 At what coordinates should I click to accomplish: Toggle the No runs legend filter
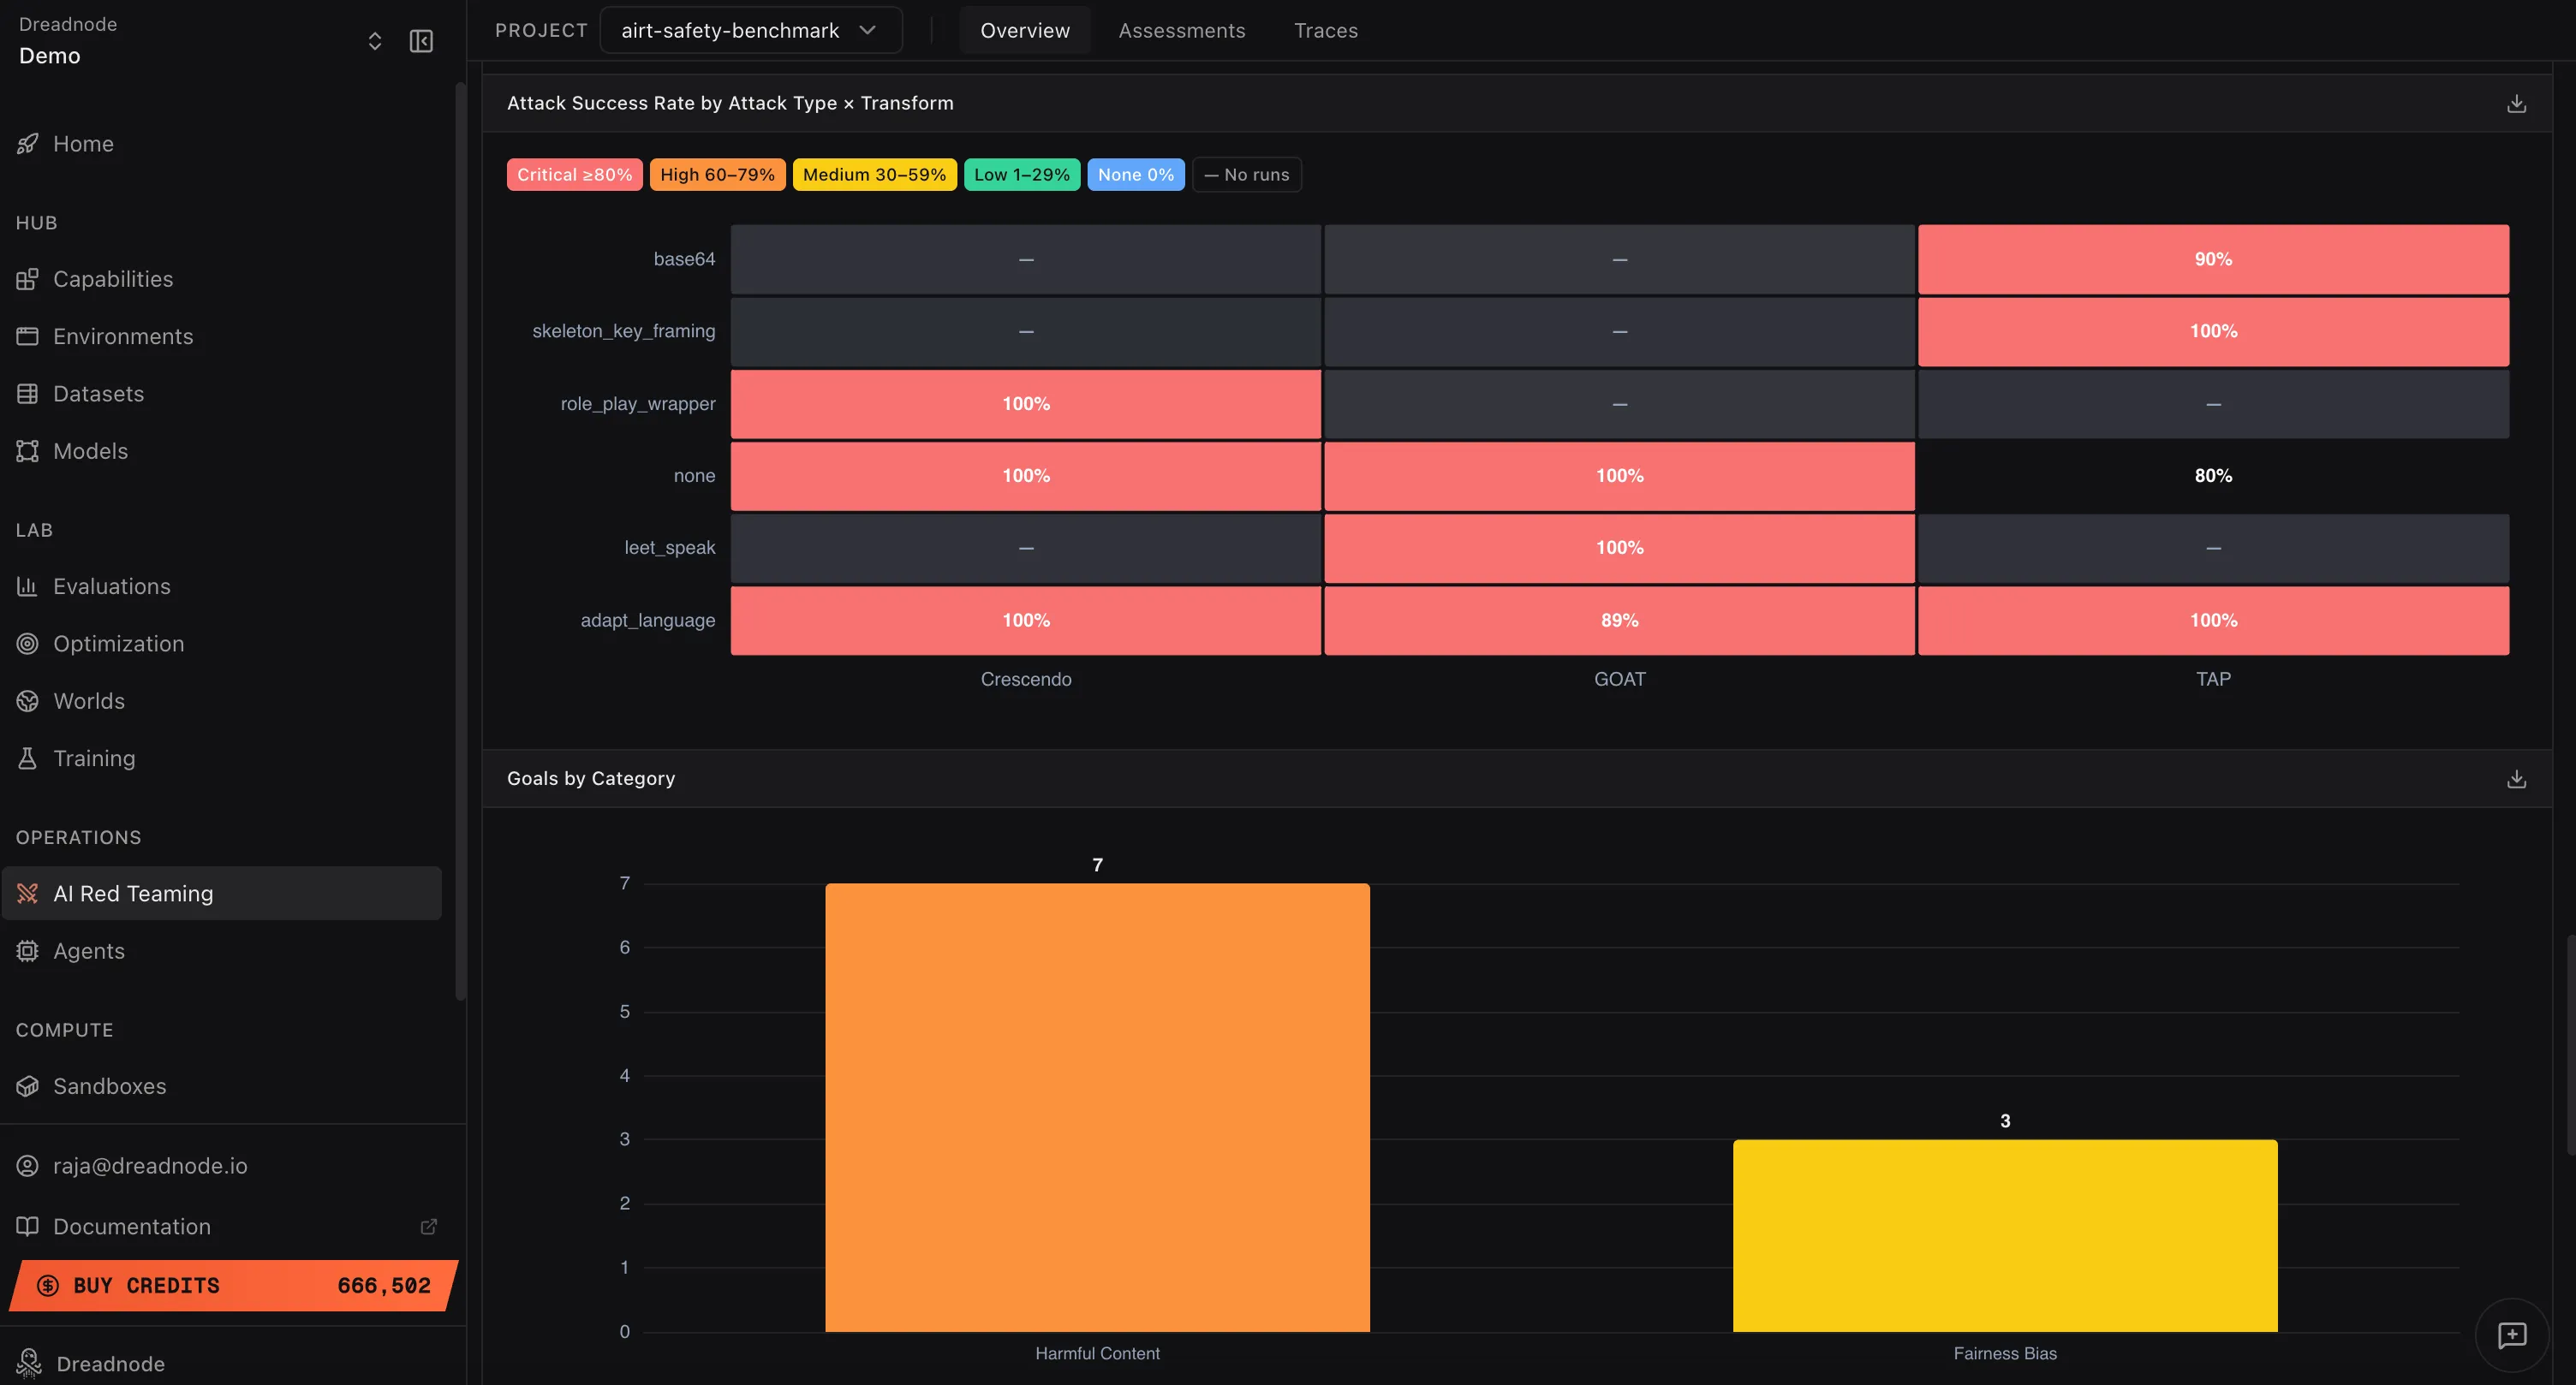tap(1246, 174)
